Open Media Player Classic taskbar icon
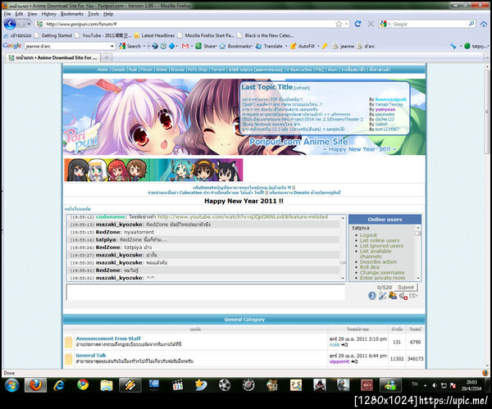 [x=178, y=385]
